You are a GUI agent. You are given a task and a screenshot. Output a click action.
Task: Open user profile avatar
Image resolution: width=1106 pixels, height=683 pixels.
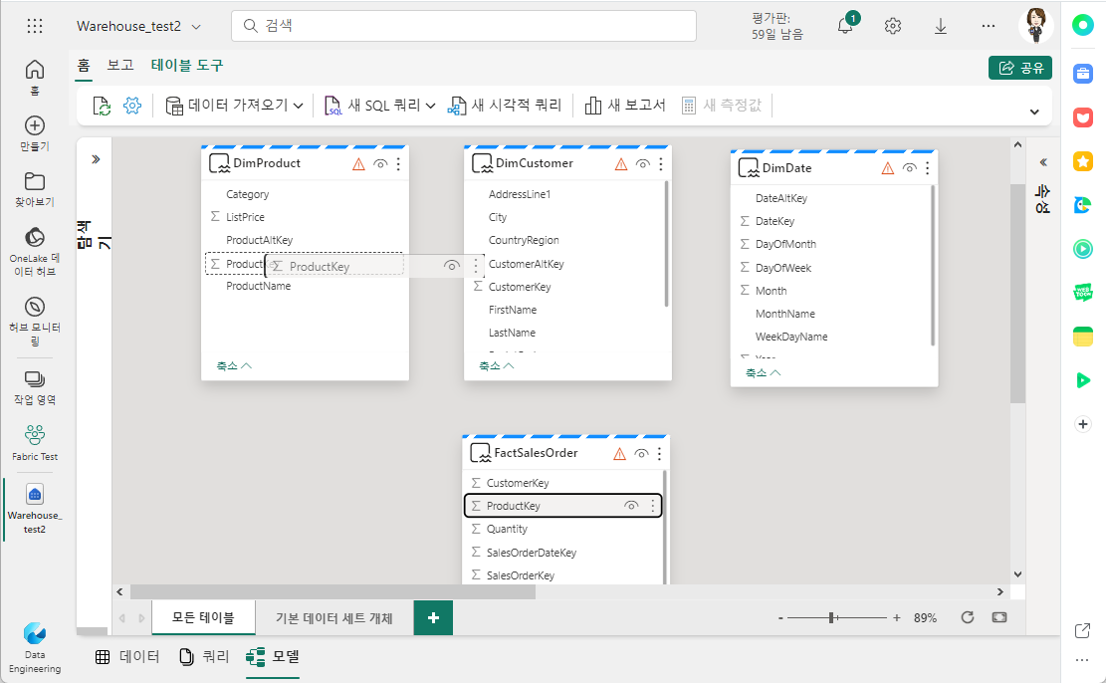click(1035, 26)
